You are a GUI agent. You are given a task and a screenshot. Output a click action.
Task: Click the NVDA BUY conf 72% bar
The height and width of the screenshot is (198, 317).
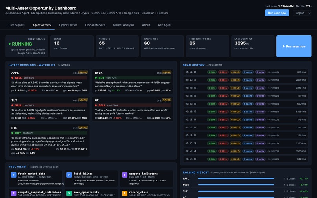coord(133,78)
